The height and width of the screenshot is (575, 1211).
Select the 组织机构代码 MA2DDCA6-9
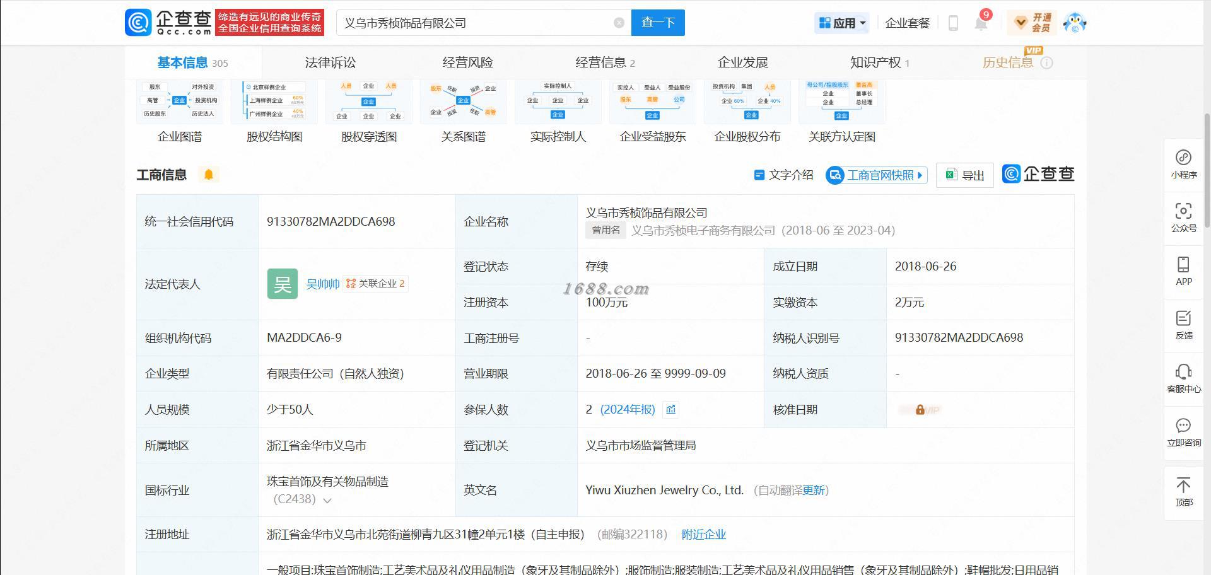(304, 337)
